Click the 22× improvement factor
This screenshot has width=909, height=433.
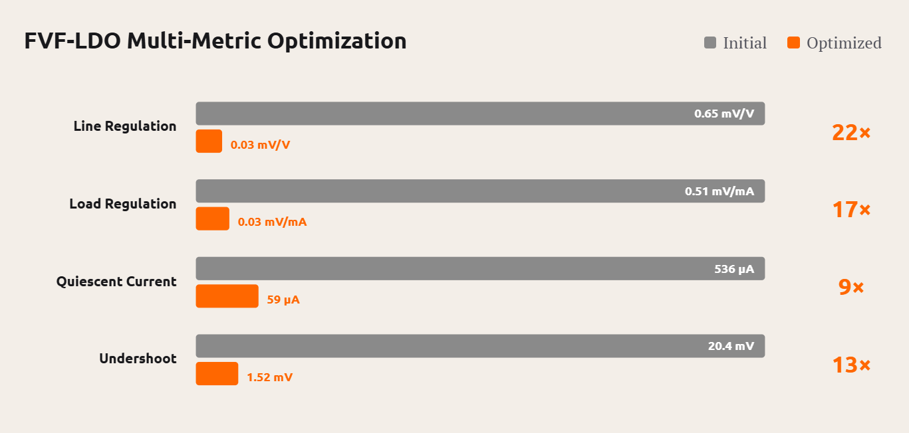(851, 133)
